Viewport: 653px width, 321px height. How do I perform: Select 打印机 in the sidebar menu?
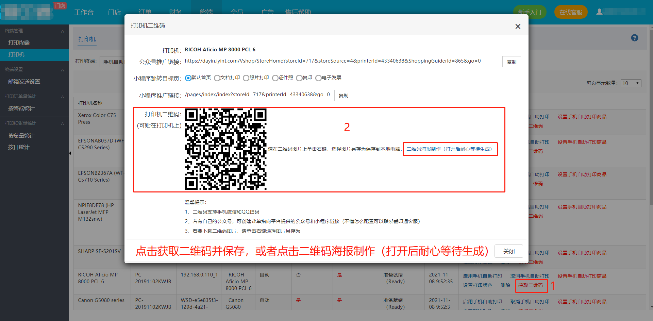point(34,54)
